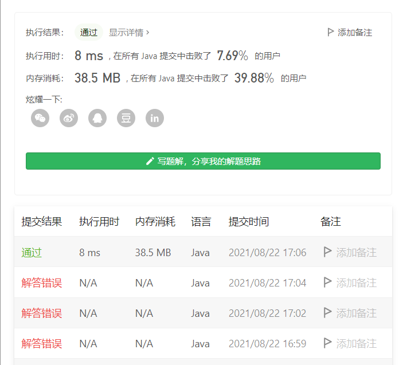Share result via LinkedIn icon
403x365 pixels.
(x=155, y=118)
